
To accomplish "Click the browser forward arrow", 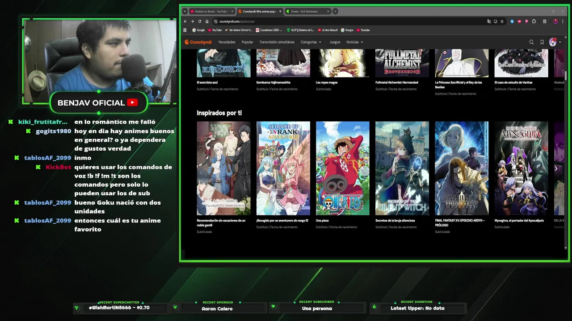I will click(x=193, y=21).
